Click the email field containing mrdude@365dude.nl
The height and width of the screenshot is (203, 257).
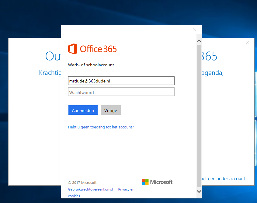pyautogui.click(x=121, y=81)
